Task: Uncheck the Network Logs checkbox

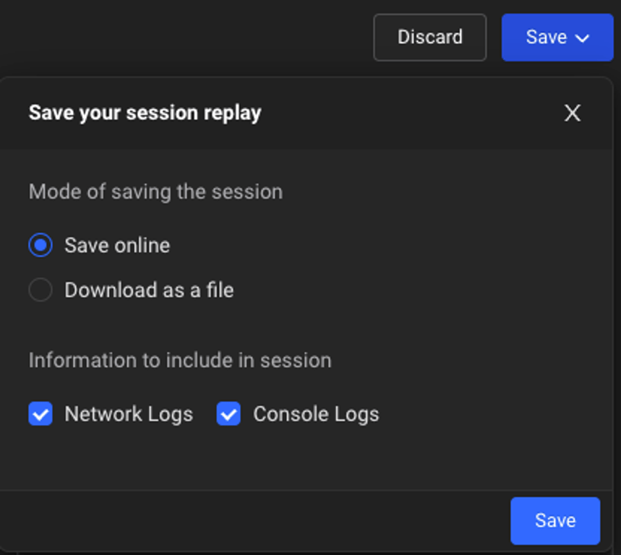Action: 40,414
